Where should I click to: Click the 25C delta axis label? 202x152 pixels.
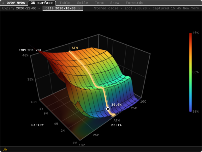(134, 108)
